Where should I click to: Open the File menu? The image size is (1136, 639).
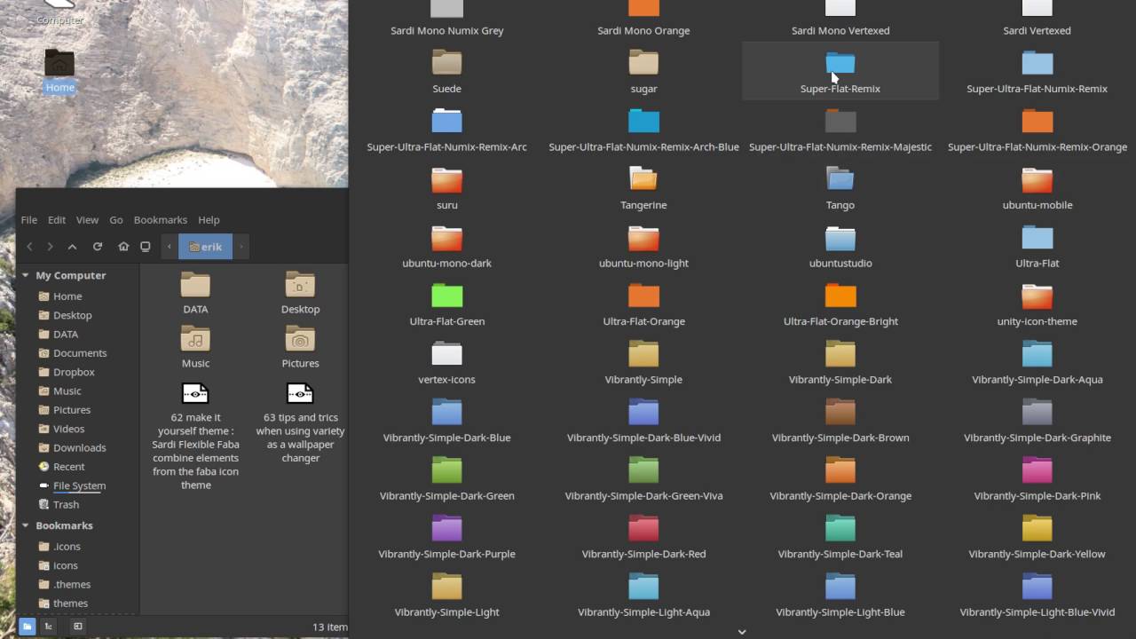point(28,219)
